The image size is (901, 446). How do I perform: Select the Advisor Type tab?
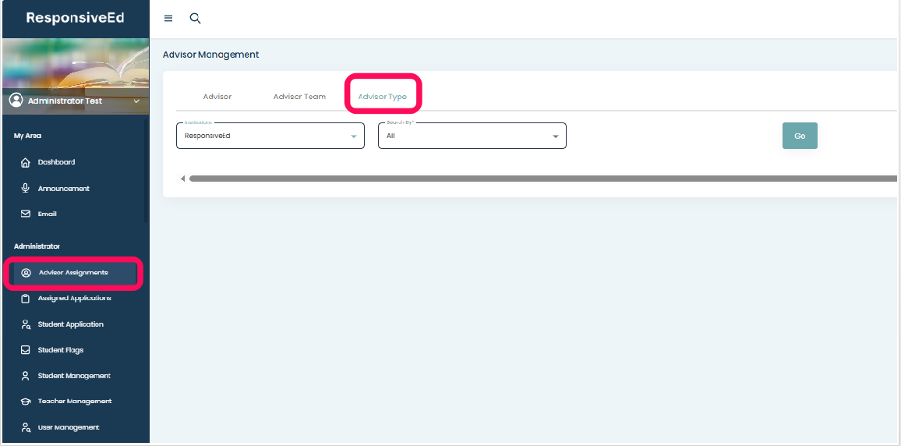(383, 97)
